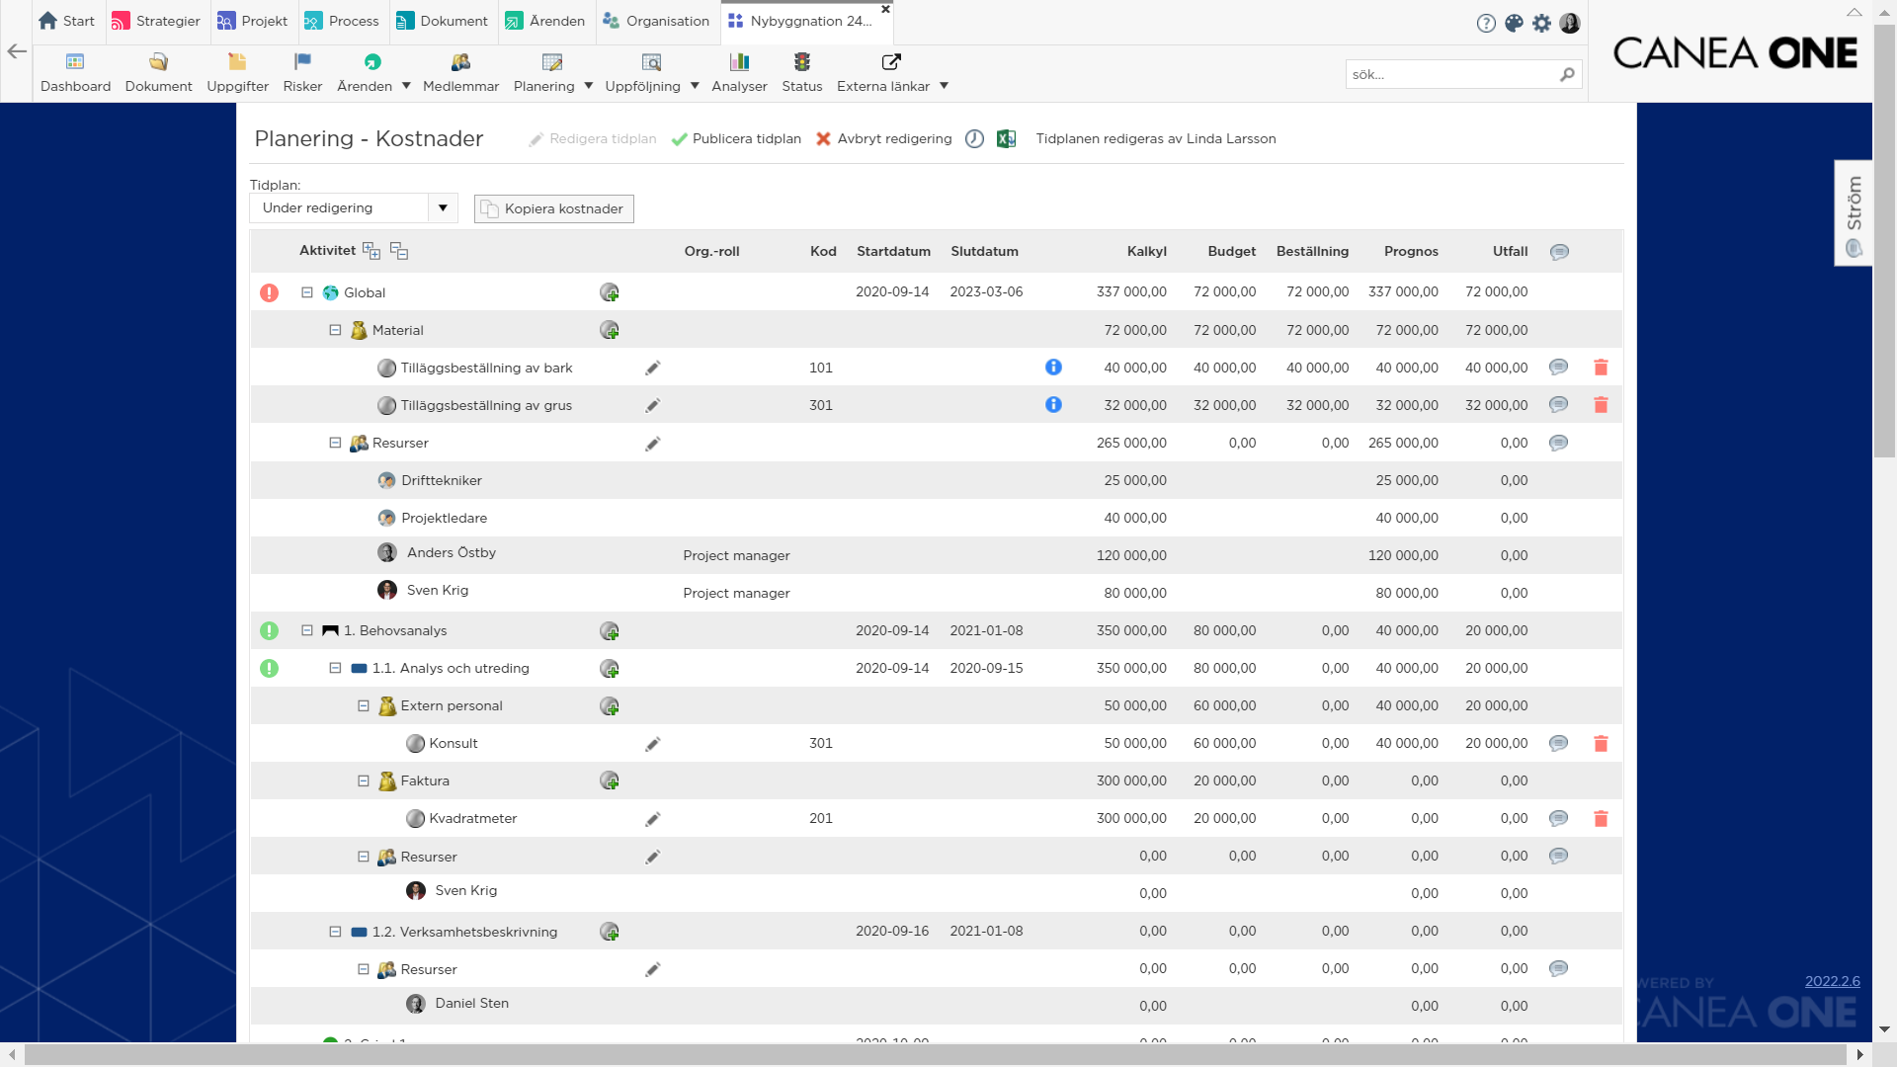Open the Risker menu item

coord(302,73)
